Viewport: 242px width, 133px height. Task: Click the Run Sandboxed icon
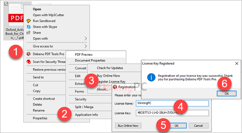[x=29, y=21]
